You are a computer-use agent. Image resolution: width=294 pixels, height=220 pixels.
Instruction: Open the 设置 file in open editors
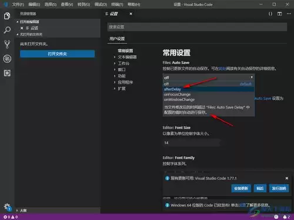pos(34,28)
